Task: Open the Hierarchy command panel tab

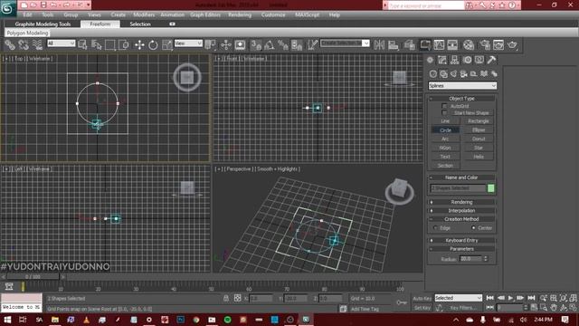Action: coord(454,60)
